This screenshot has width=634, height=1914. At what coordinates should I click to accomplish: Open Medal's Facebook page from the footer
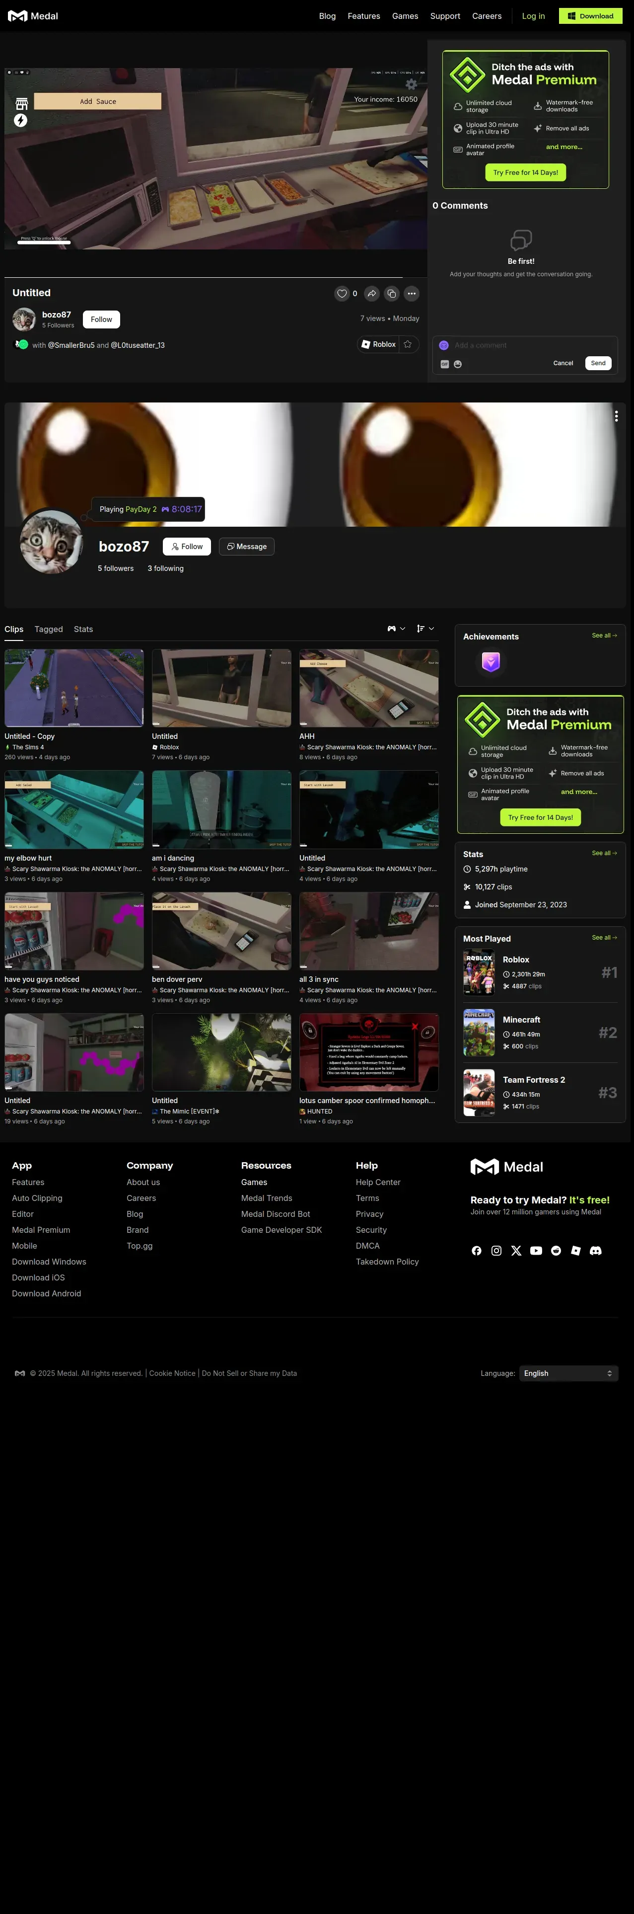[477, 1251]
